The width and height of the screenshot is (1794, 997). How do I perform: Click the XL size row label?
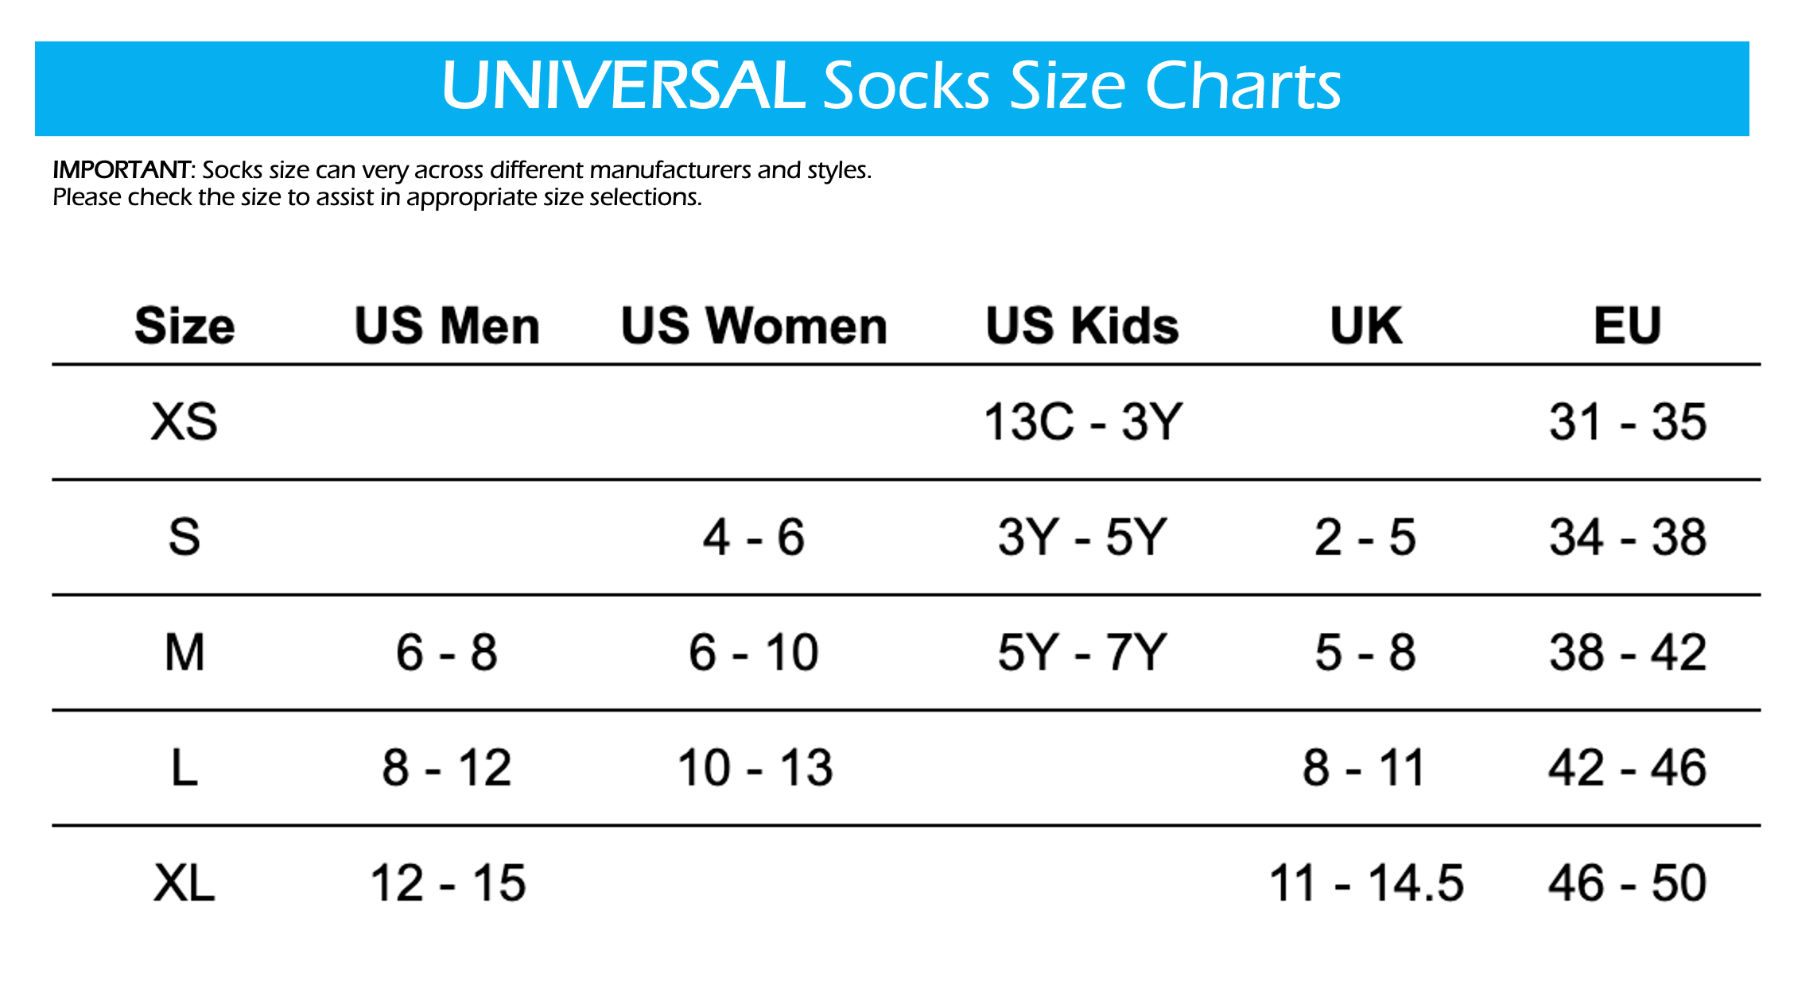(184, 883)
